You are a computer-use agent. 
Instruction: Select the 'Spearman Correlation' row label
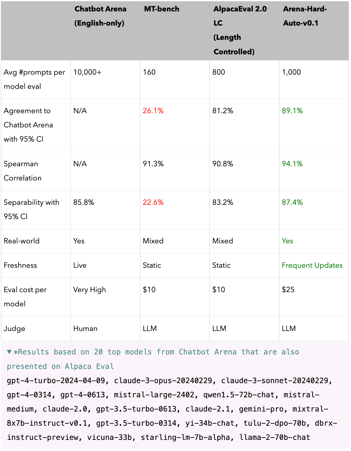pyautogui.click(x=23, y=171)
